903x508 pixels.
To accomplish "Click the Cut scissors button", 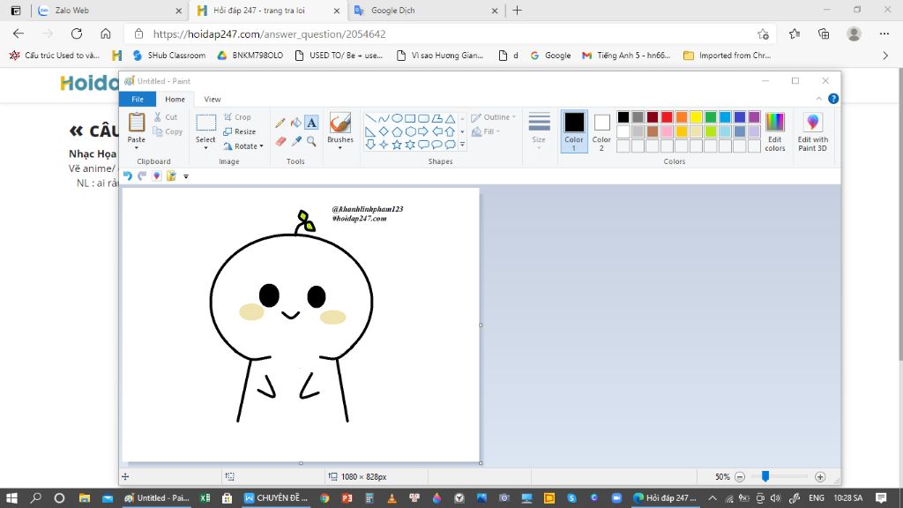I will click(166, 117).
